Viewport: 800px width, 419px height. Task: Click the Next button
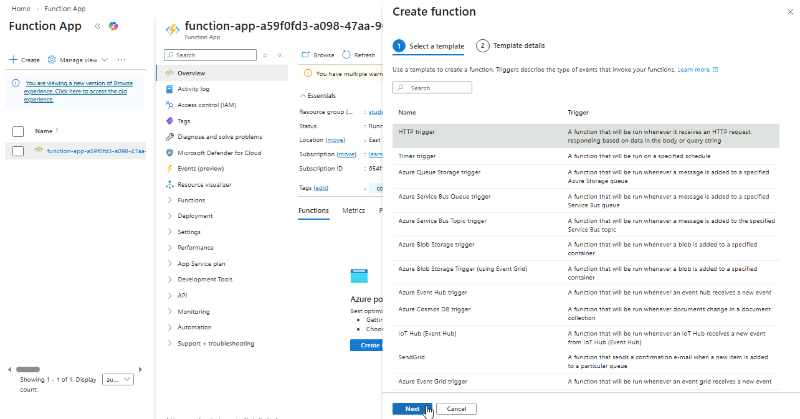pyautogui.click(x=412, y=408)
